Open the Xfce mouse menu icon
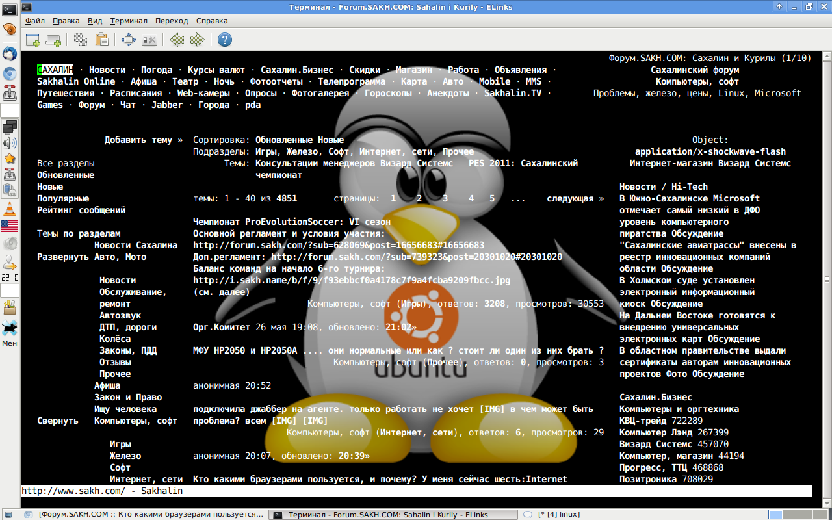832x520 pixels. (10, 328)
